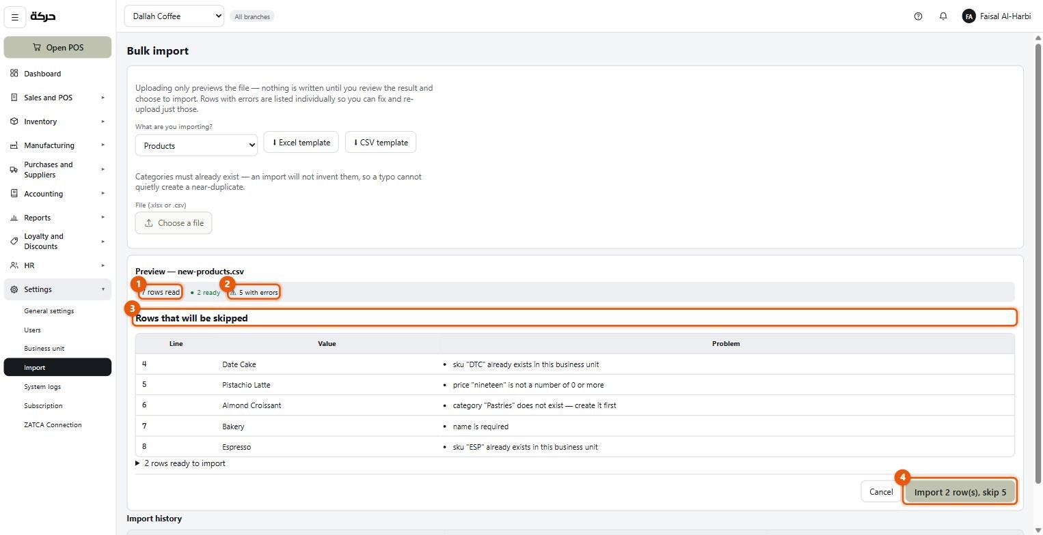Select the Import menu item
The image size is (1043, 535).
coord(57,367)
